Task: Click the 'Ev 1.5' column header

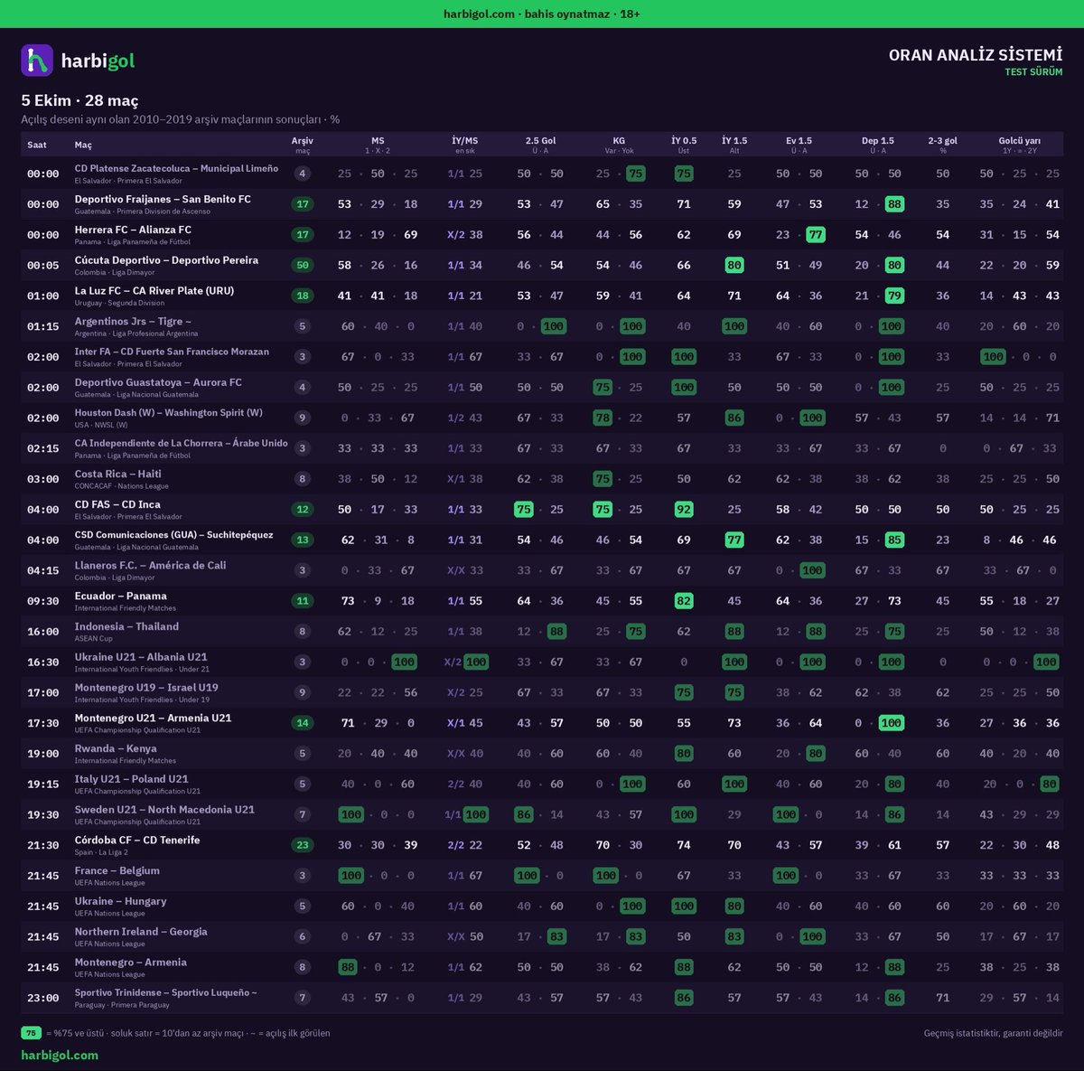Action: pos(799,144)
